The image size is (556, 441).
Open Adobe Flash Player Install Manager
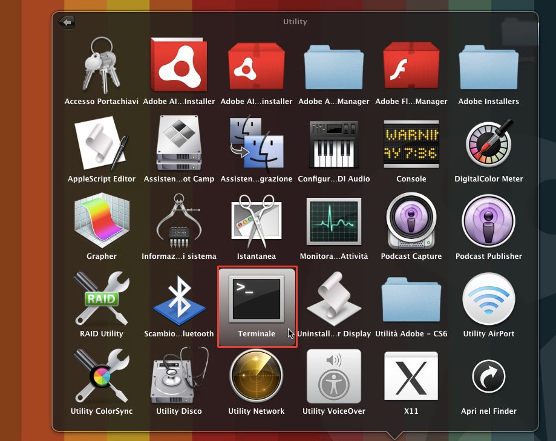[411, 65]
